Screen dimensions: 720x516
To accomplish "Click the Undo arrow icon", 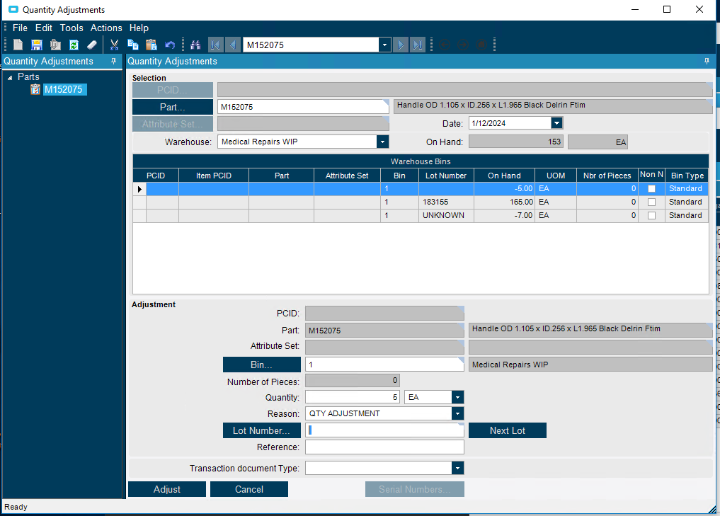I will (170, 45).
